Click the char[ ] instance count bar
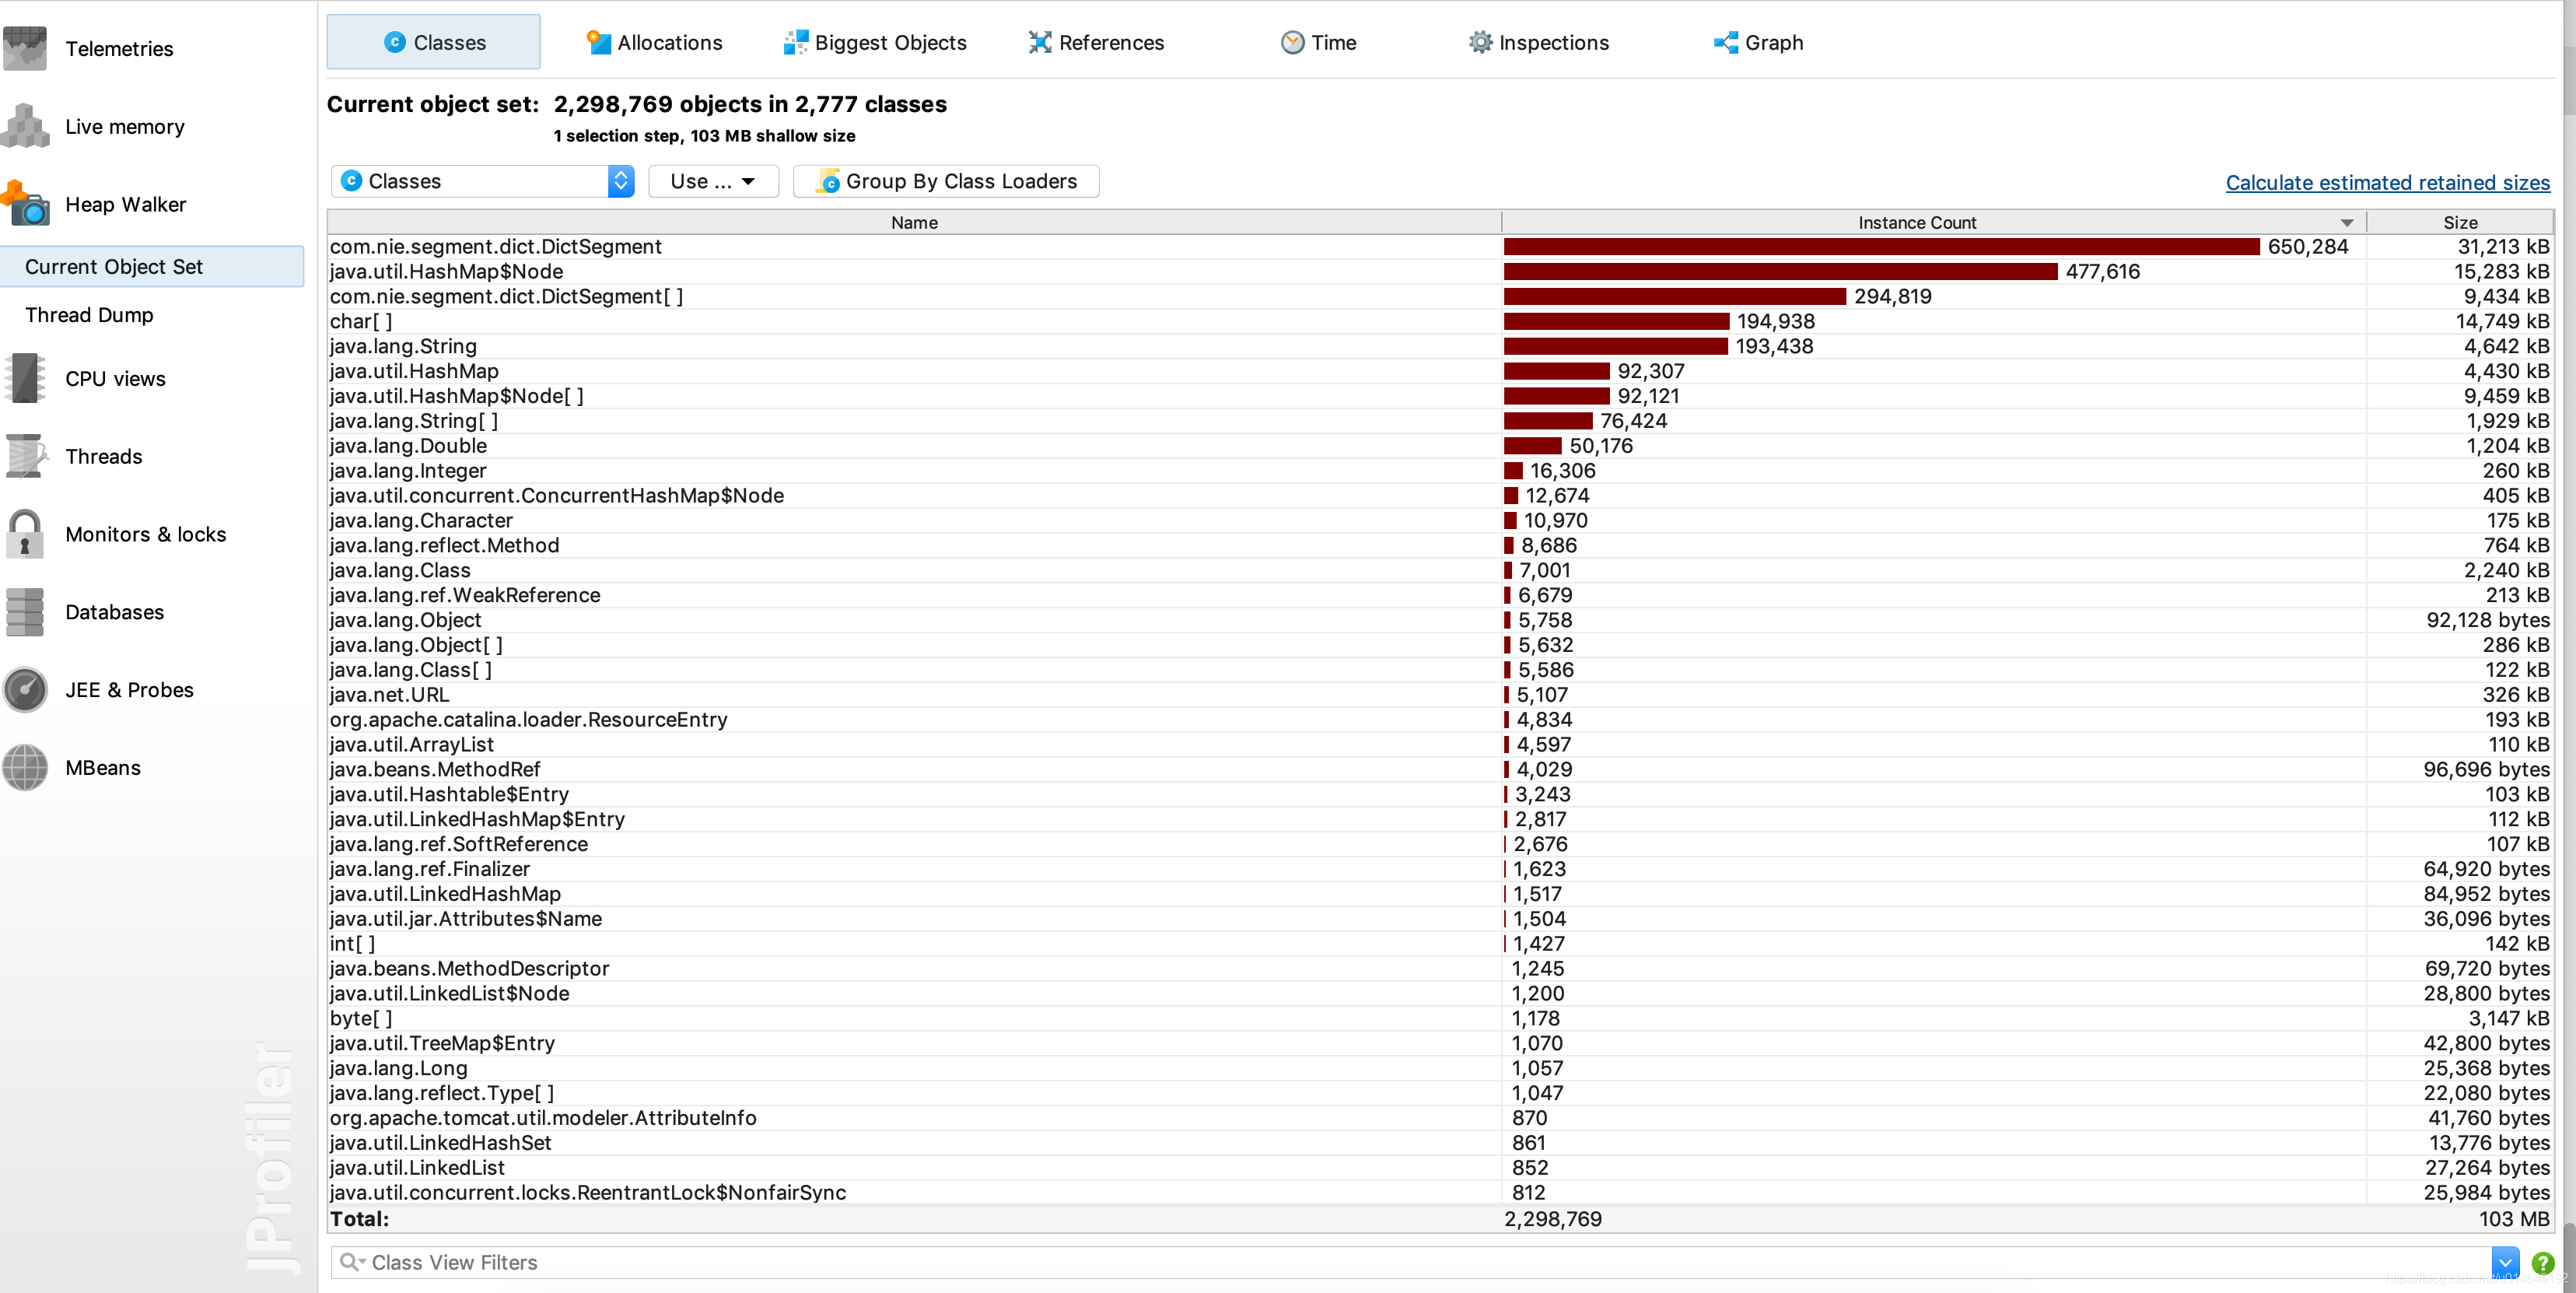Screen dimensions: 2576x1293 coord(1616,321)
